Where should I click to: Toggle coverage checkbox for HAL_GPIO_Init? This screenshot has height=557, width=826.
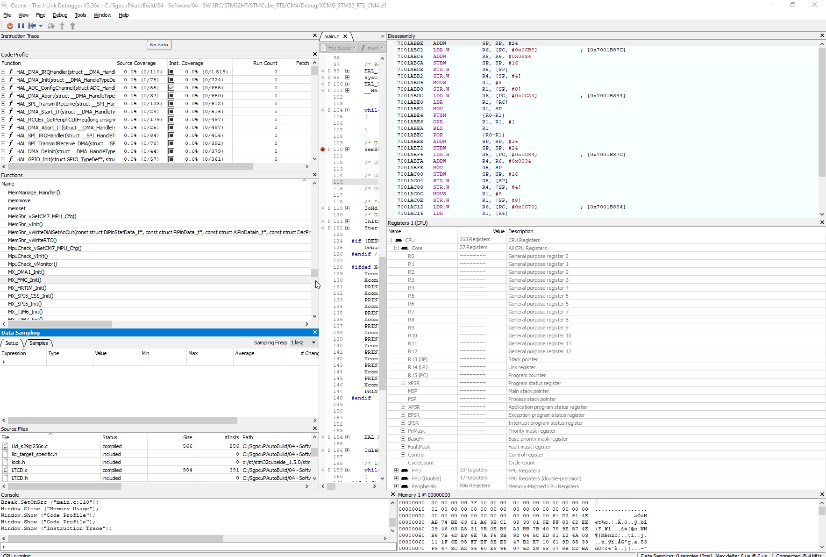[x=171, y=159]
